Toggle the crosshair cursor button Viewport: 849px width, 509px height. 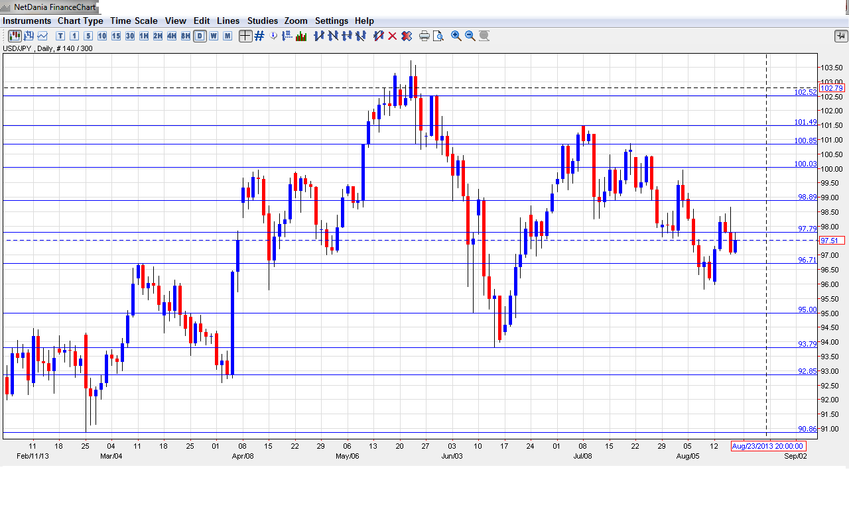[x=245, y=36]
